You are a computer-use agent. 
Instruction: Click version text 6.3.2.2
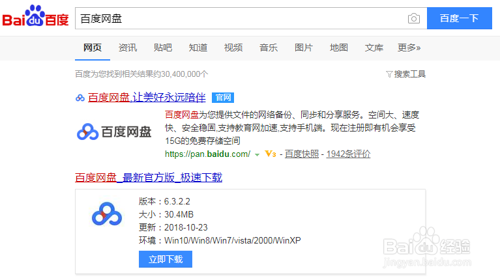[177, 201]
